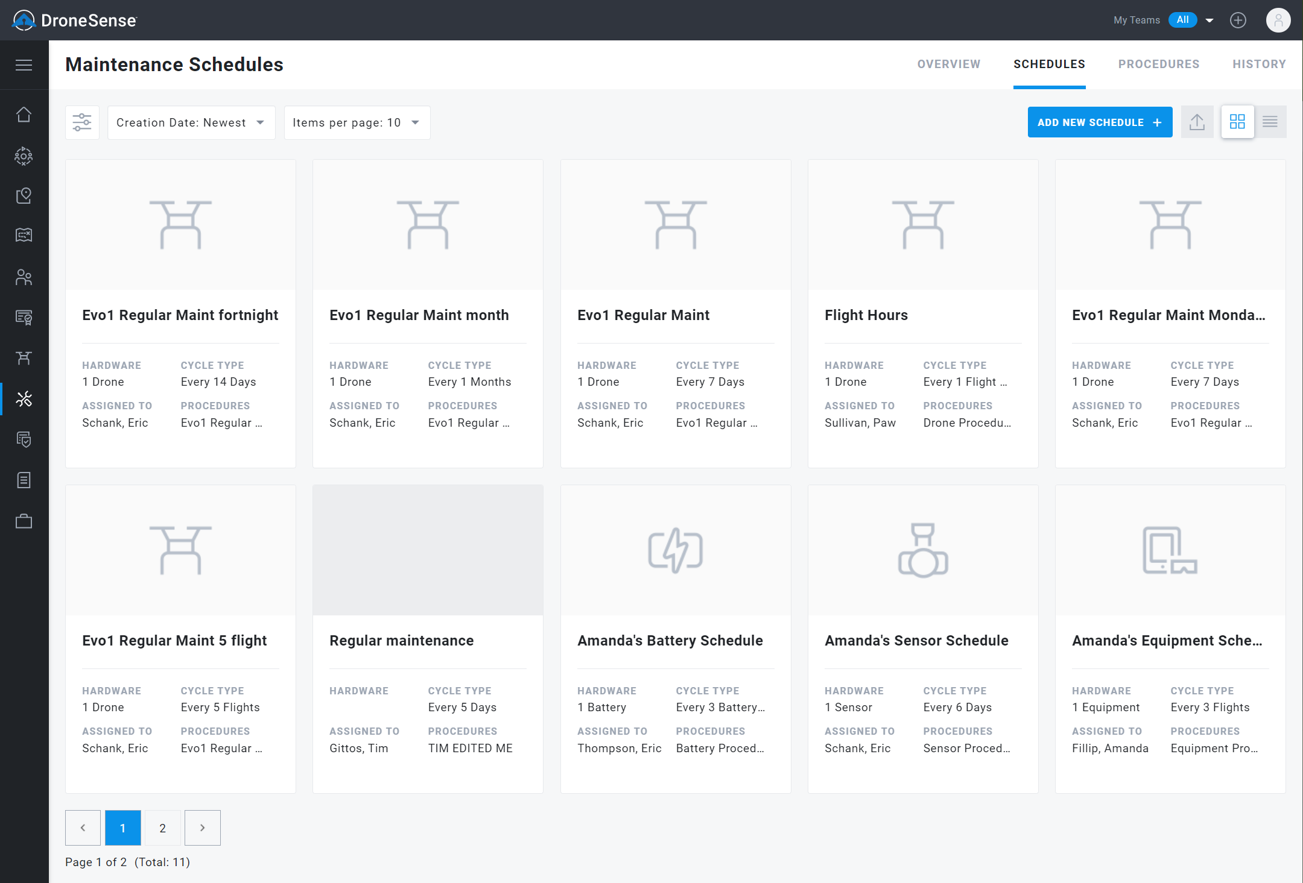
Task: Open the documents sidebar icon
Action: point(24,480)
